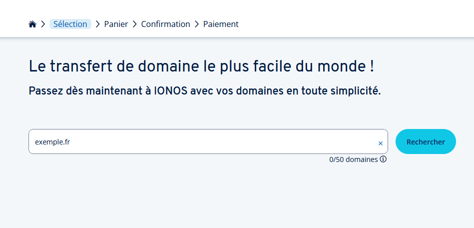Focus the domain search input field
The width and height of the screenshot is (474, 228).
[200, 142]
